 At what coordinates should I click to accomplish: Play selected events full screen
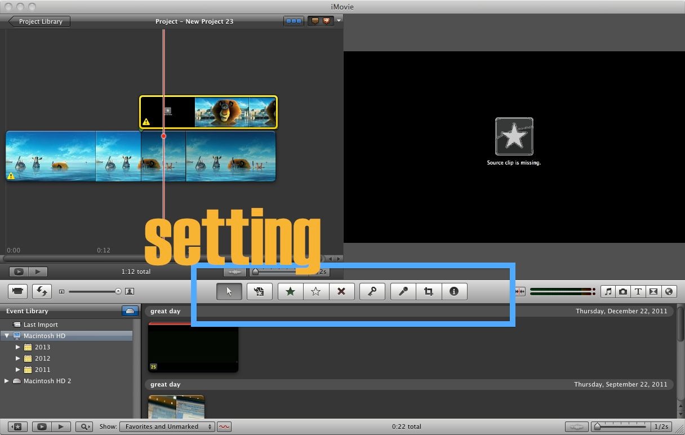(x=41, y=427)
